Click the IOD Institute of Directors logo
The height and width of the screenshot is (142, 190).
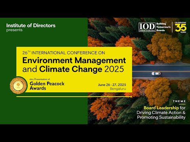tap(147, 27)
